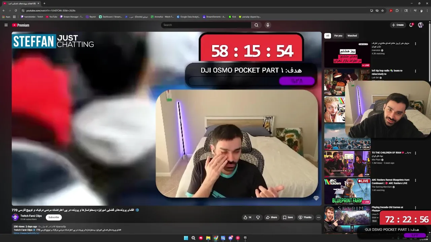Go back in browser history
This screenshot has width=431, height=242.
[x=4, y=10]
